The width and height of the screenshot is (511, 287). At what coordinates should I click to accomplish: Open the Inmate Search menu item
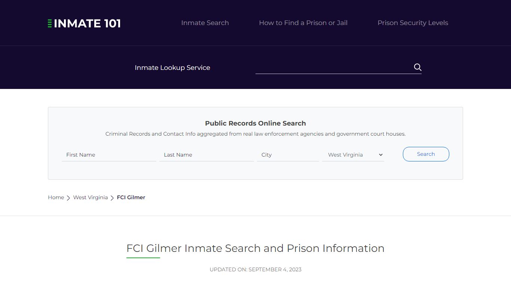pyautogui.click(x=205, y=23)
